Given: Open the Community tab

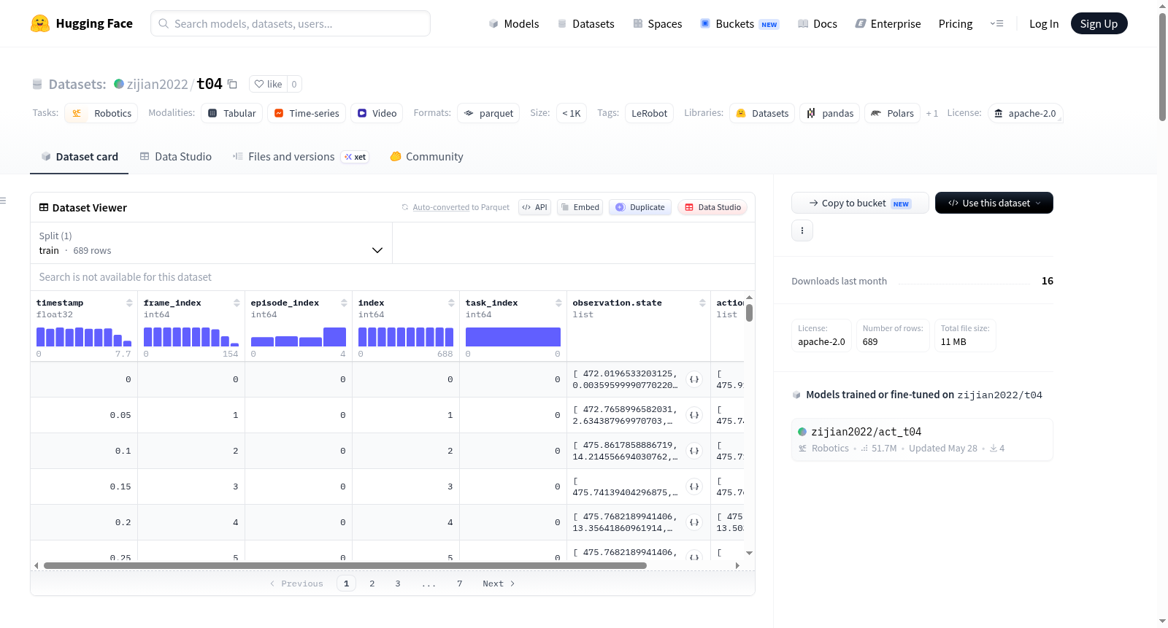Looking at the screenshot, I should 427,157.
